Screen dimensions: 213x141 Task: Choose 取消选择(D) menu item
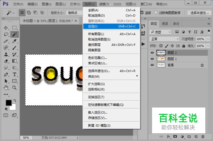click(111, 16)
